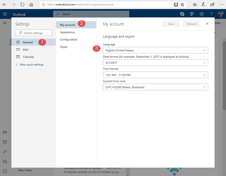
Task: Switch to Mail in bottom-left rail
Action: click(5, 132)
